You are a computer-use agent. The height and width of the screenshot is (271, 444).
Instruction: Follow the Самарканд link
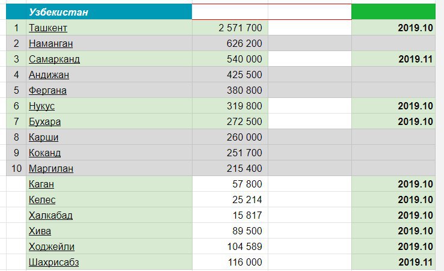[54, 59]
